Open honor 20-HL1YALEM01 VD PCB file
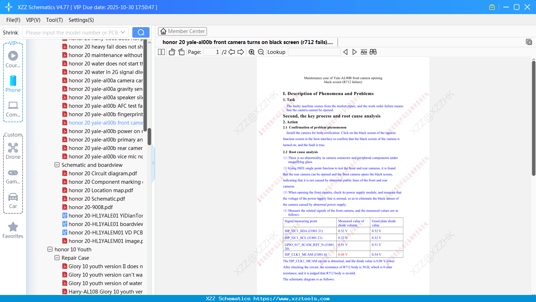 pyautogui.click(x=106, y=233)
